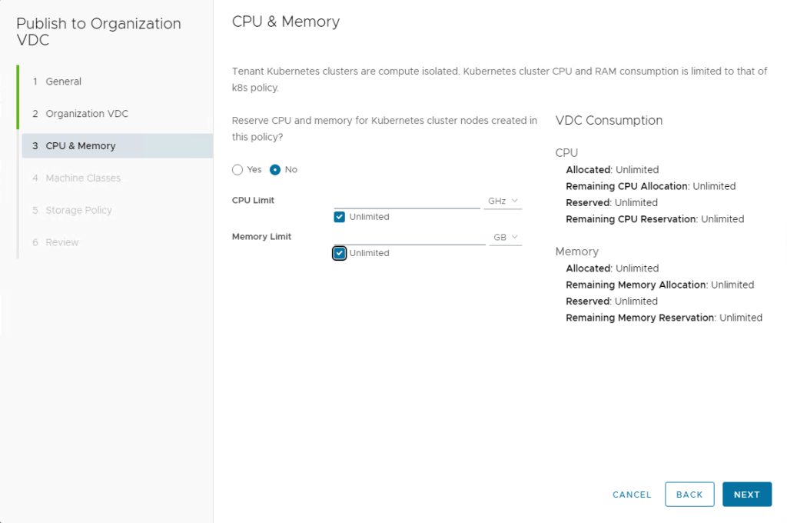
Task: Click the CPU & Memory page heading
Action: [x=286, y=22]
